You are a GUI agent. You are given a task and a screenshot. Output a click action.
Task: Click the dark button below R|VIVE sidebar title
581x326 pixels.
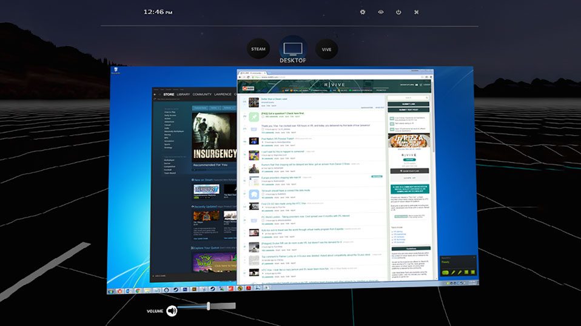pos(409,171)
